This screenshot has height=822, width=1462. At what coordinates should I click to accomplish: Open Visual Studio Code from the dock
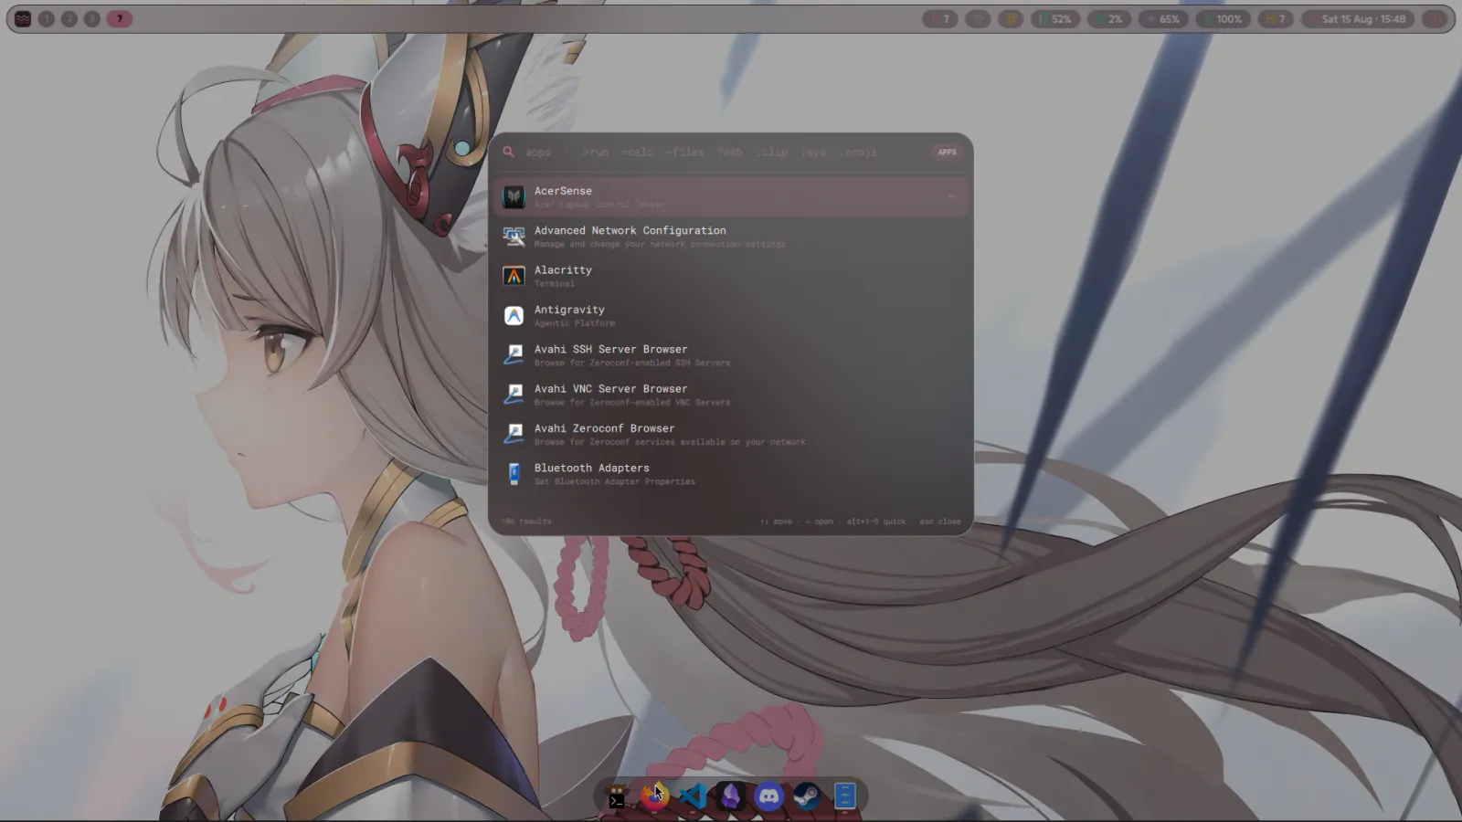(693, 796)
